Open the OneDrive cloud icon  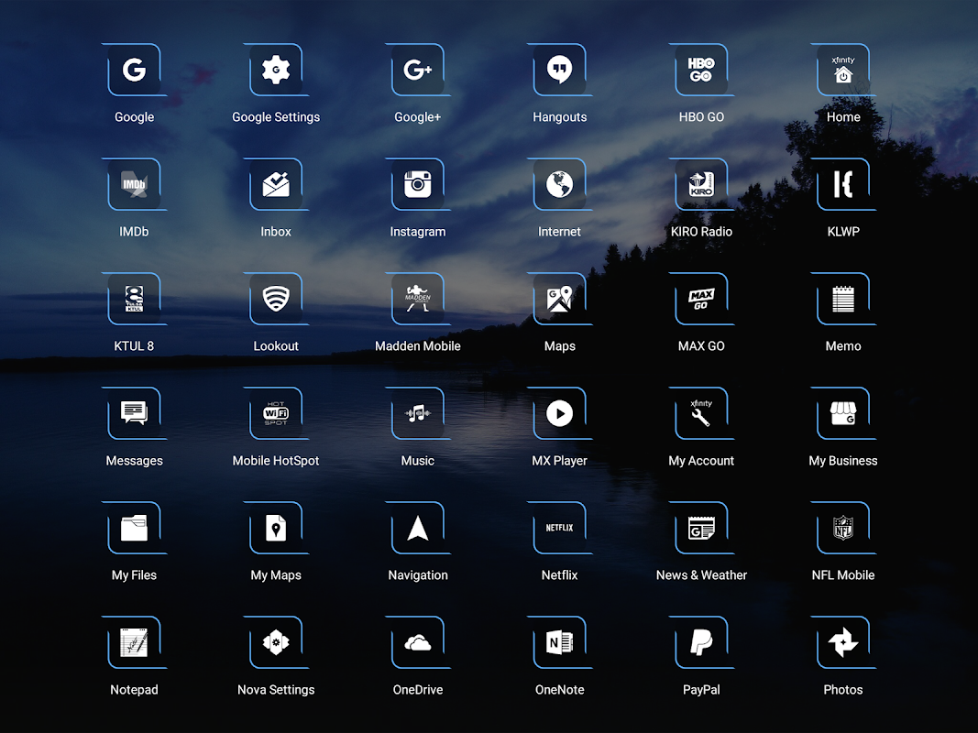click(418, 642)
